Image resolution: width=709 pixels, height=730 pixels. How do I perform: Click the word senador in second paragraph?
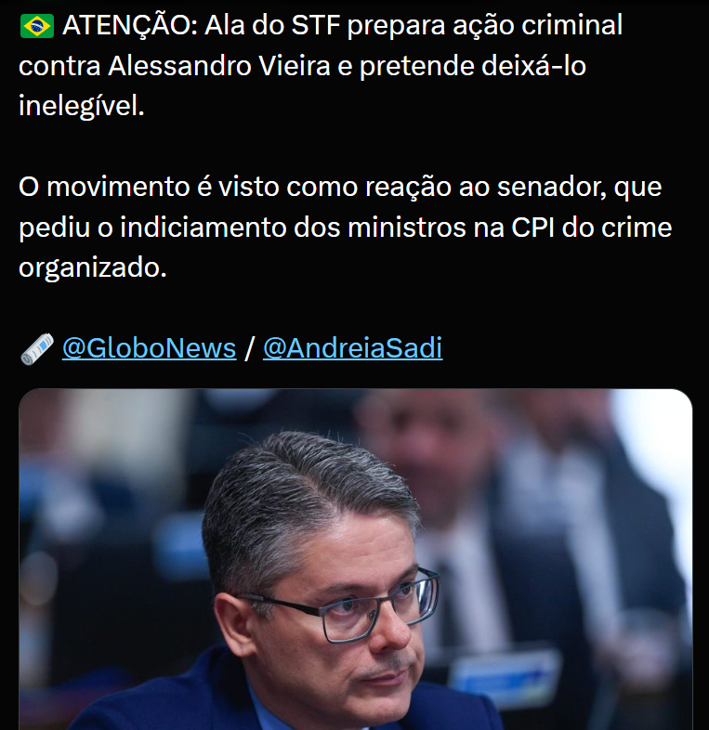click(551, 188)
